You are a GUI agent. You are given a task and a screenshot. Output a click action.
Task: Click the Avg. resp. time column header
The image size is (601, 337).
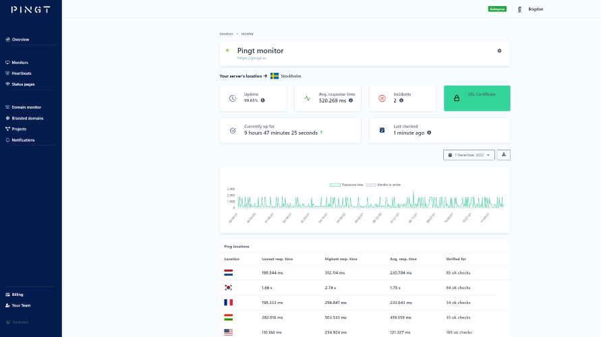coord(403,259)
